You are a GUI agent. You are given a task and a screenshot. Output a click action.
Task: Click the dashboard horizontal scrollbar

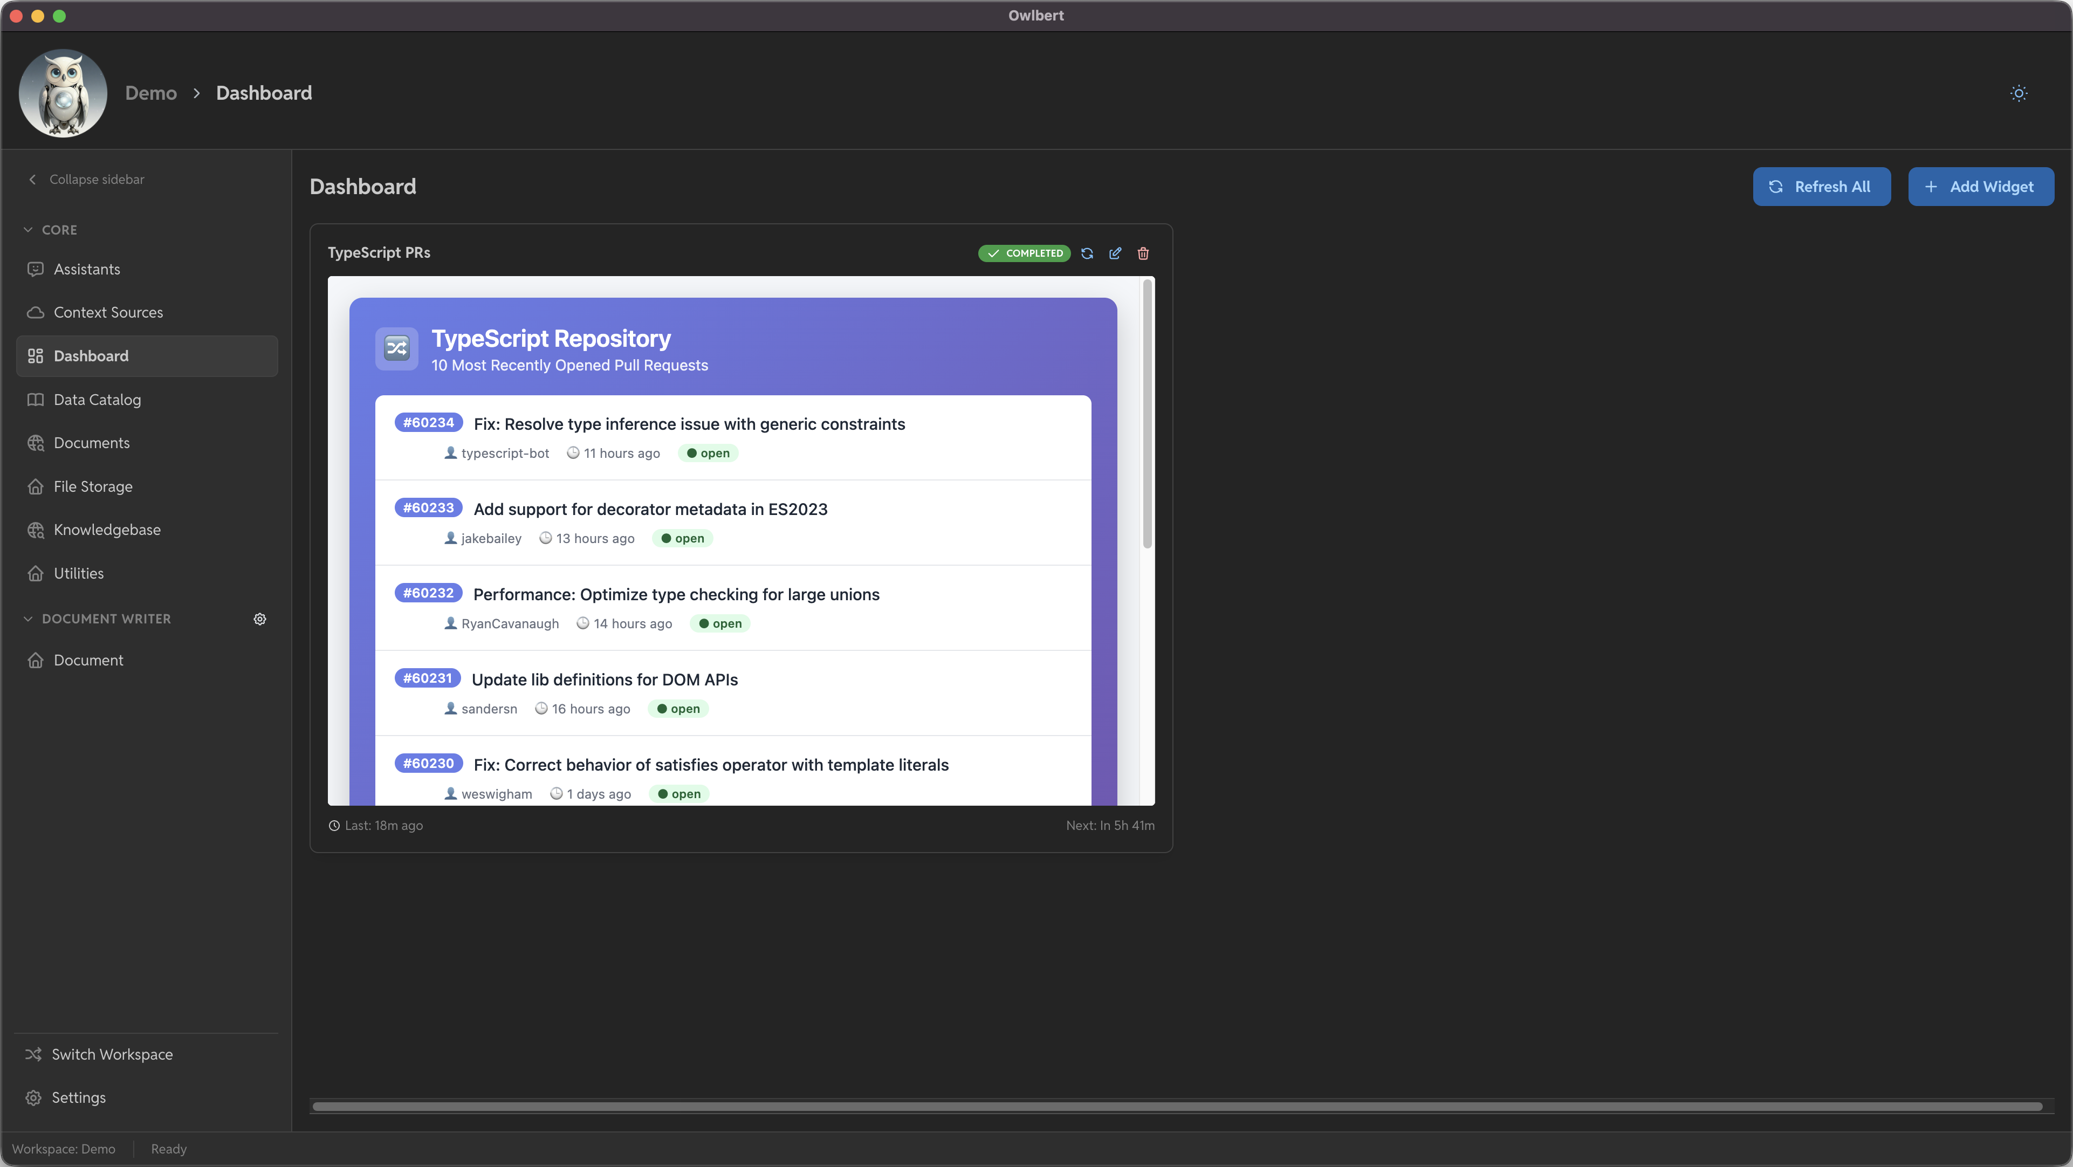1177,1107
